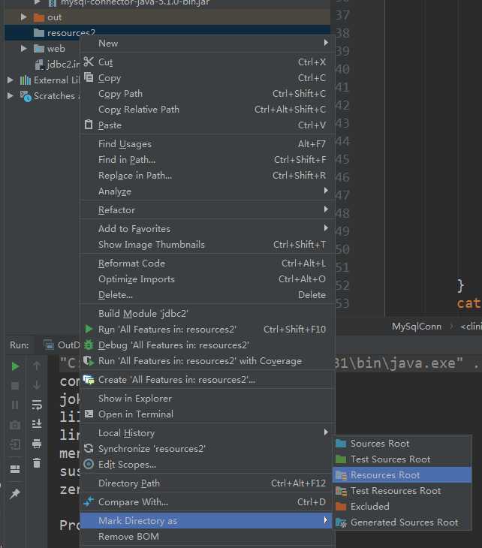Viewport: 482px width, 548px height.
Task: Click the Stop square in Run panel
Action: 15,386
